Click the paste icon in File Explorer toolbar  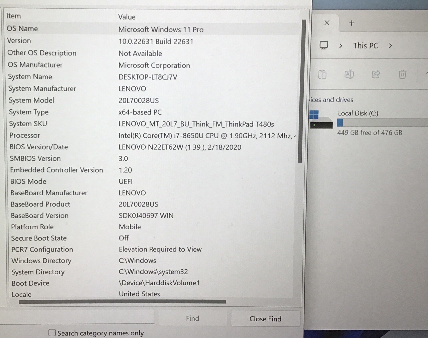(322, 74)
